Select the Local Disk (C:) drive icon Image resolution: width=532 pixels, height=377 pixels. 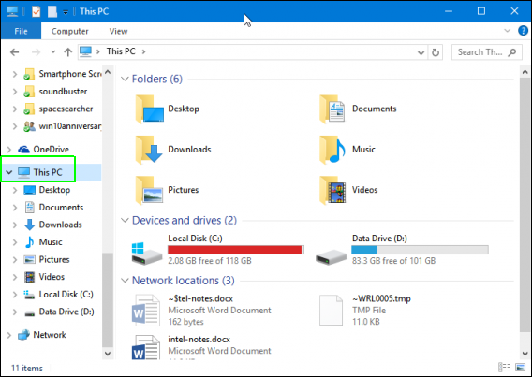coord(146,254)
